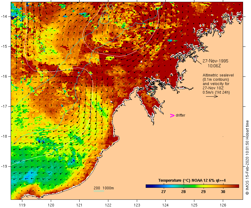
Task: Click the Temperature NOAA 12 legend title
Action: click(192, 180)
